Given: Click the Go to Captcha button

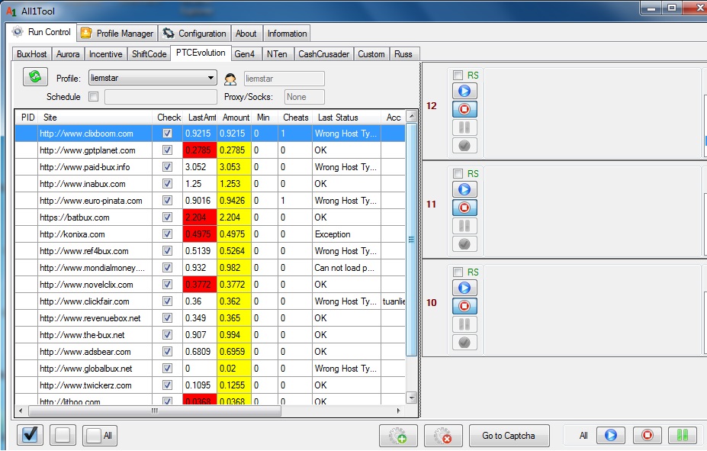Looking at the screenshot, I should [509, 436].
